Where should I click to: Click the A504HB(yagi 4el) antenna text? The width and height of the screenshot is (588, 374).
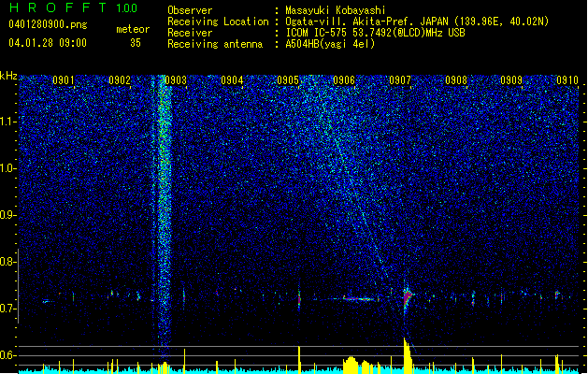coord(330,44)
